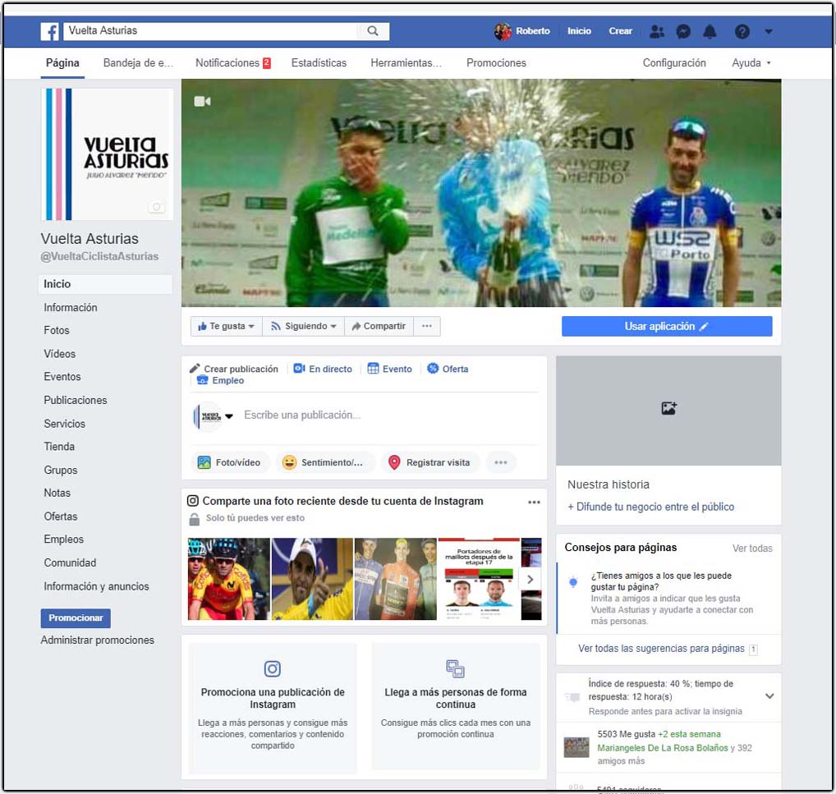Open Servicios in the sidebar
This screenshot has height=794, width=836.
tap(65, 424)
